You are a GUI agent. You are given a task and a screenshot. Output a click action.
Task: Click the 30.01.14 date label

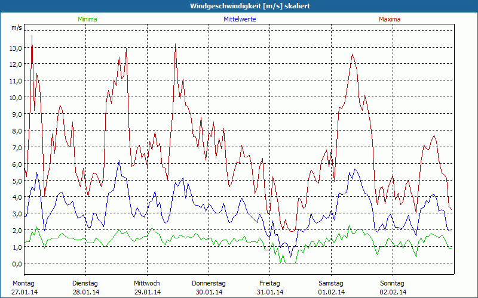tap(209, 292)
